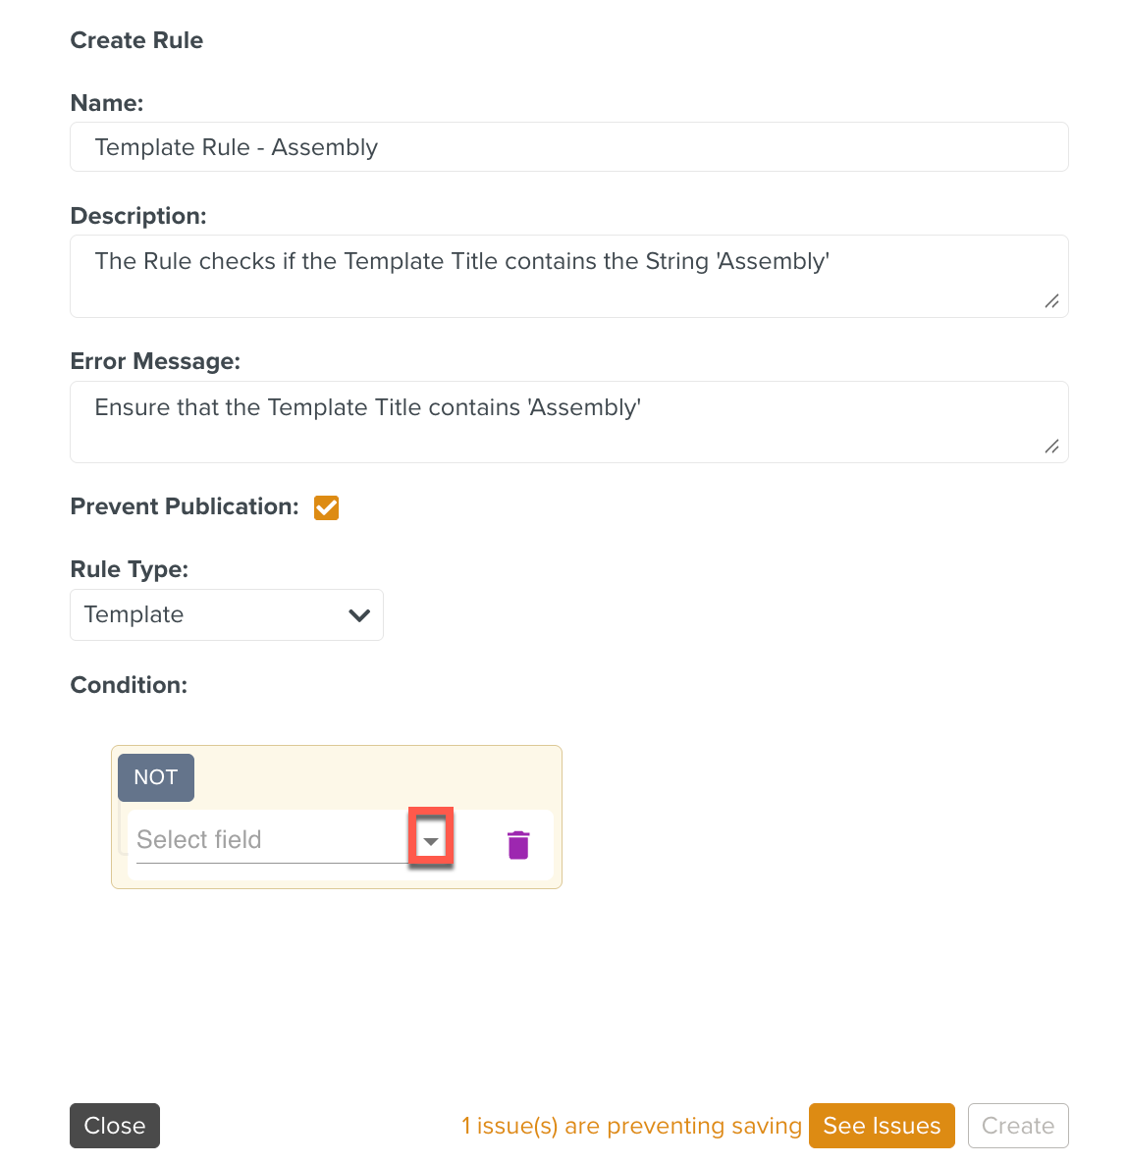Click the issues preventing saving warning text

(631, 1126)
